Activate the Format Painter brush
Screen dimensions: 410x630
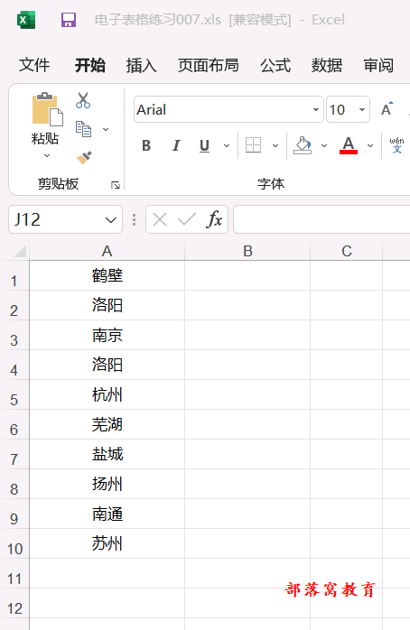pos(84,157)
